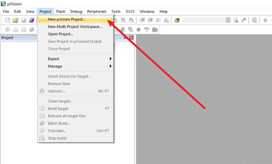
Task: Click the Select Software Packs icon
Action: click(147, 29)
